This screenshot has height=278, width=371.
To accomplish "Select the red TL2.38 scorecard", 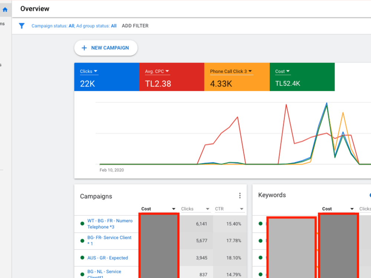I will (x=172, y=77).
